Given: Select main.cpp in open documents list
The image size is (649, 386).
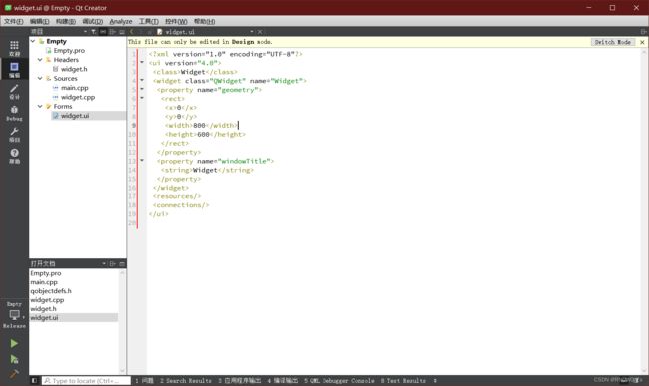Looking at the screenshot, I should (x=44, y=282).
